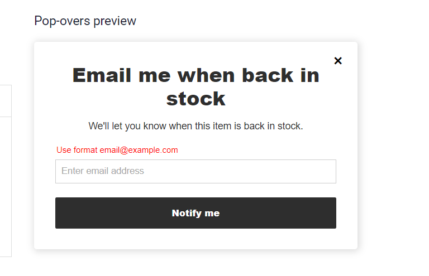The image size is (429, 276).
Task: Click the 'Pop-overs preview' section title
Action: click(x=85, y=21)
